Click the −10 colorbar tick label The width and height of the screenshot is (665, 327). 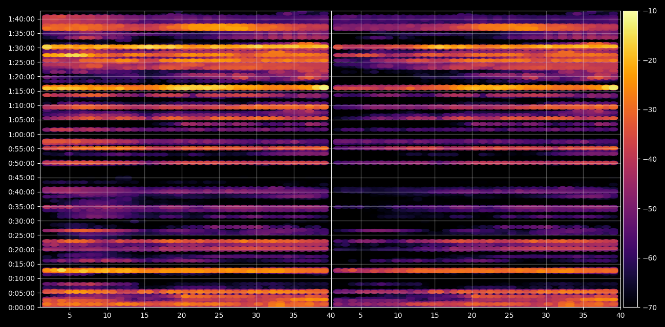tap(649, 11)
